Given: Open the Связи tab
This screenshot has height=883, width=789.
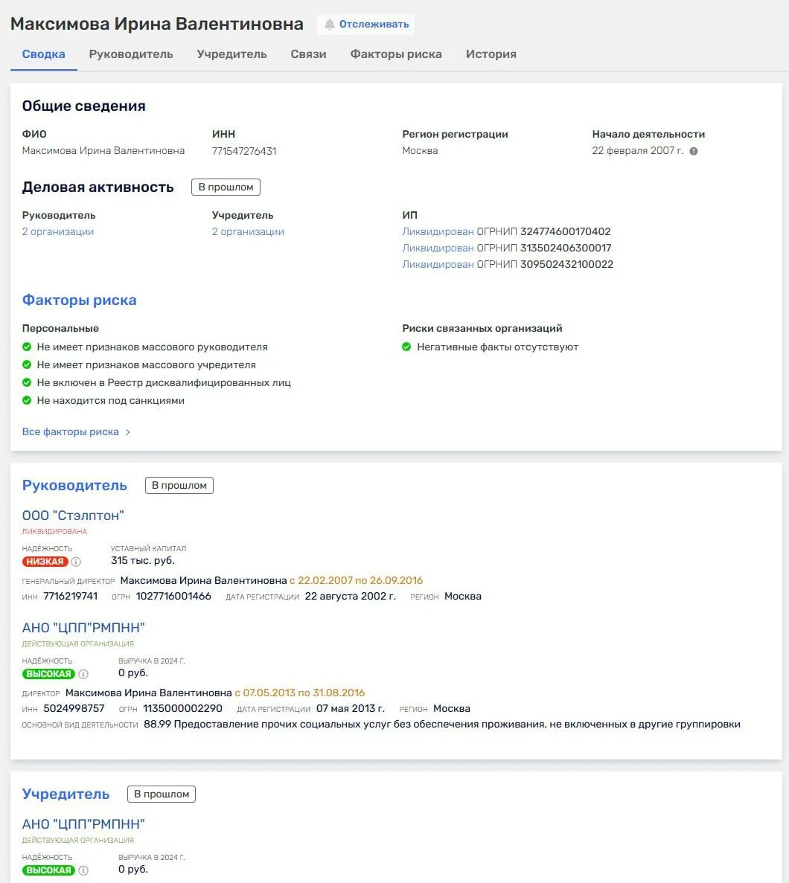Looking at the screenshot, I should [308, 54].
